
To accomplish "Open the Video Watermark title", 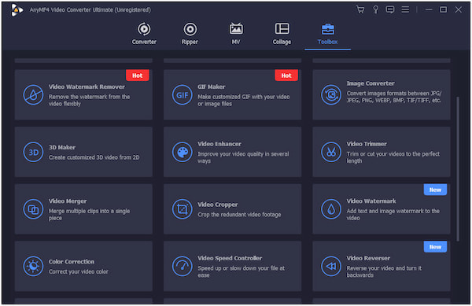I will pyautogui.click(x=371, y=201).
